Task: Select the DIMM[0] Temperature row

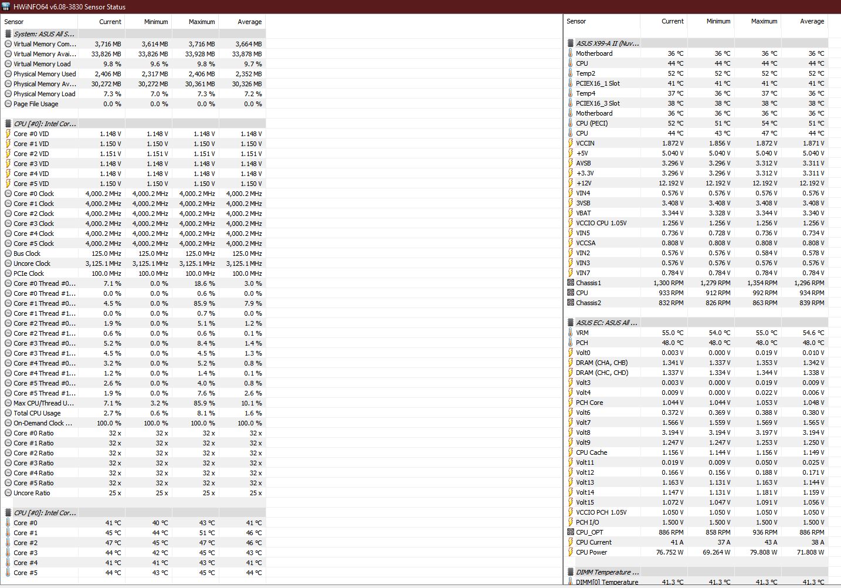Action: click(x=697, y=582)
